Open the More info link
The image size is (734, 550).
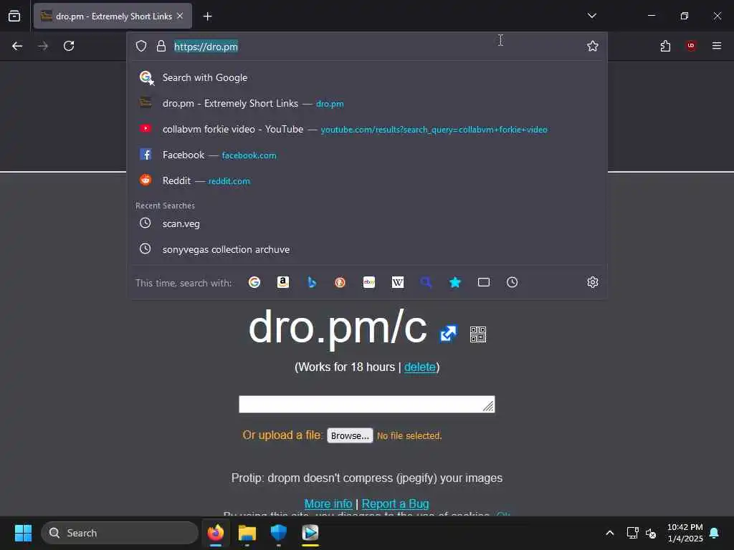[x=328, y=503]
